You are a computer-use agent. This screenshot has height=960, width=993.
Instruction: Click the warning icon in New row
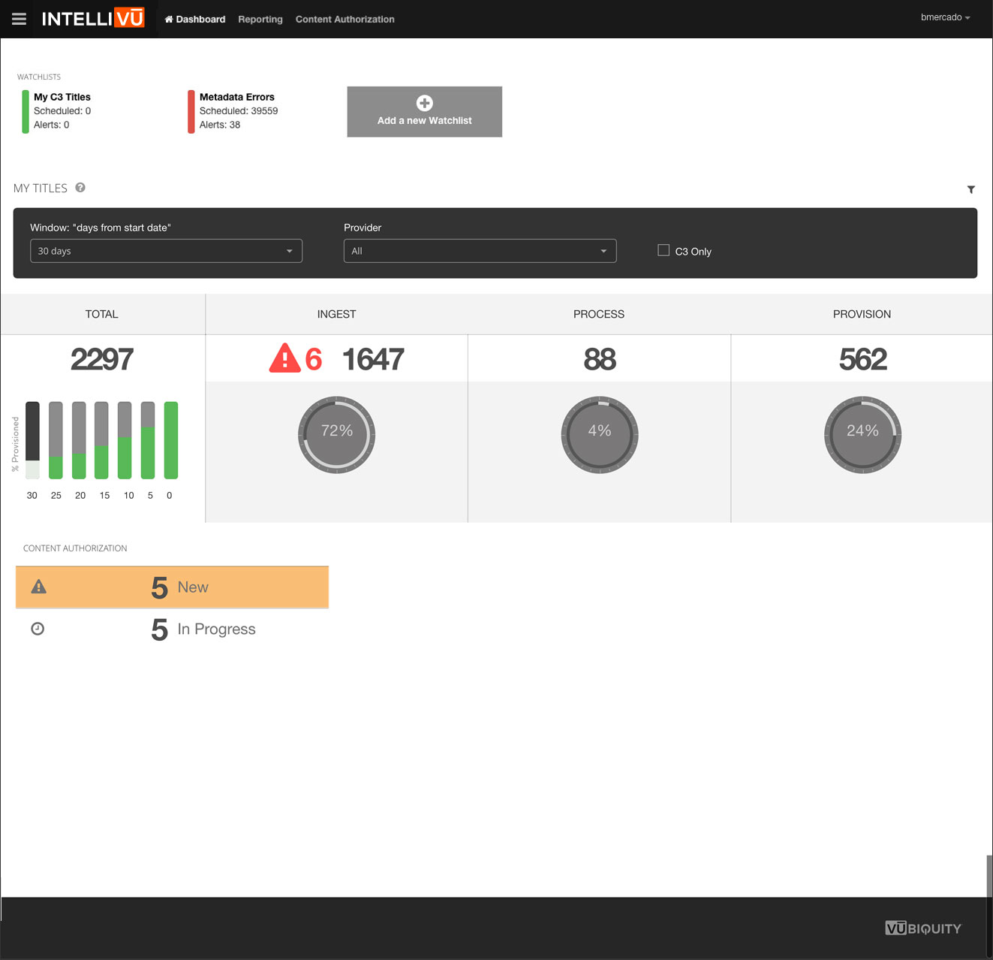pyautogui.click(x=39, y=587)
